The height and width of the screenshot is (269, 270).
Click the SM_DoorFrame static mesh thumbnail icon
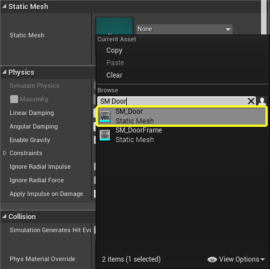pos(105,135)
